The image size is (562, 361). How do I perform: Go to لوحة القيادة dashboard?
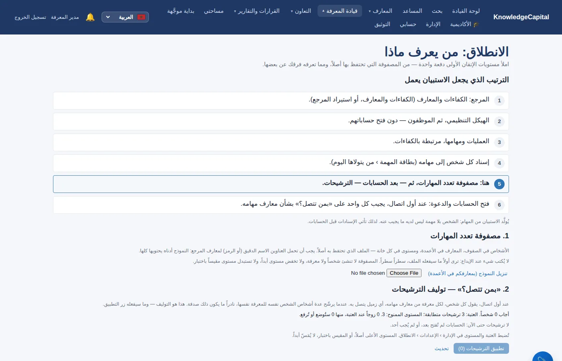[466, 11]
